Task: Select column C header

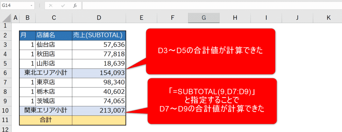Action: pyautogui.click(x=54, y=18)
